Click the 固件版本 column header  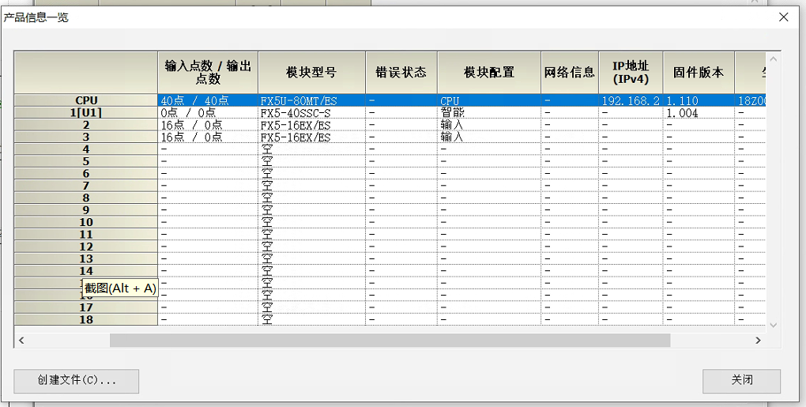698,73
